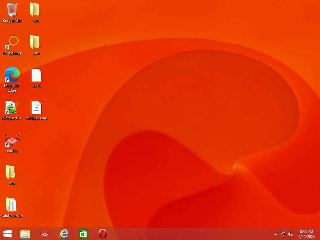320x240 pixels.
Task: Click the prn folder name label
Action: click(37, 53)
